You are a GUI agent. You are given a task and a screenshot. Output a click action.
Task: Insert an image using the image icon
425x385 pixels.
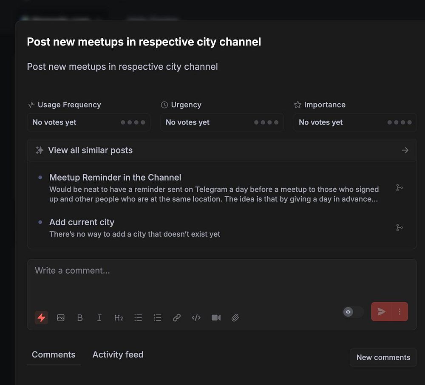coord(61,317)
